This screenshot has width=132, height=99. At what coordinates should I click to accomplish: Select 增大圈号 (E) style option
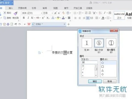tap(111, 43)
